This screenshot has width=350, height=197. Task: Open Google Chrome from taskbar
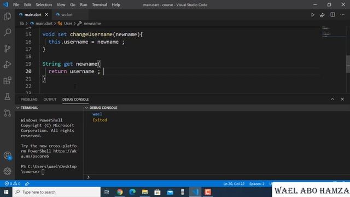(x=120, y=192)
